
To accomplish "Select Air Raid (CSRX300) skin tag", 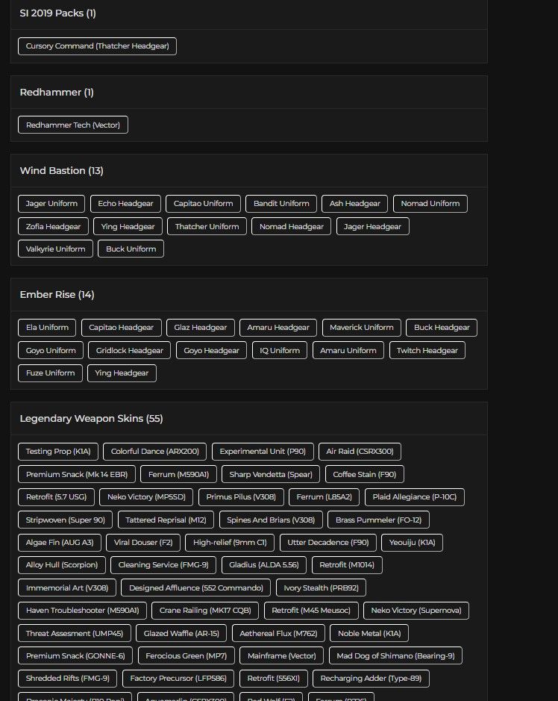I will coord(360,452).
